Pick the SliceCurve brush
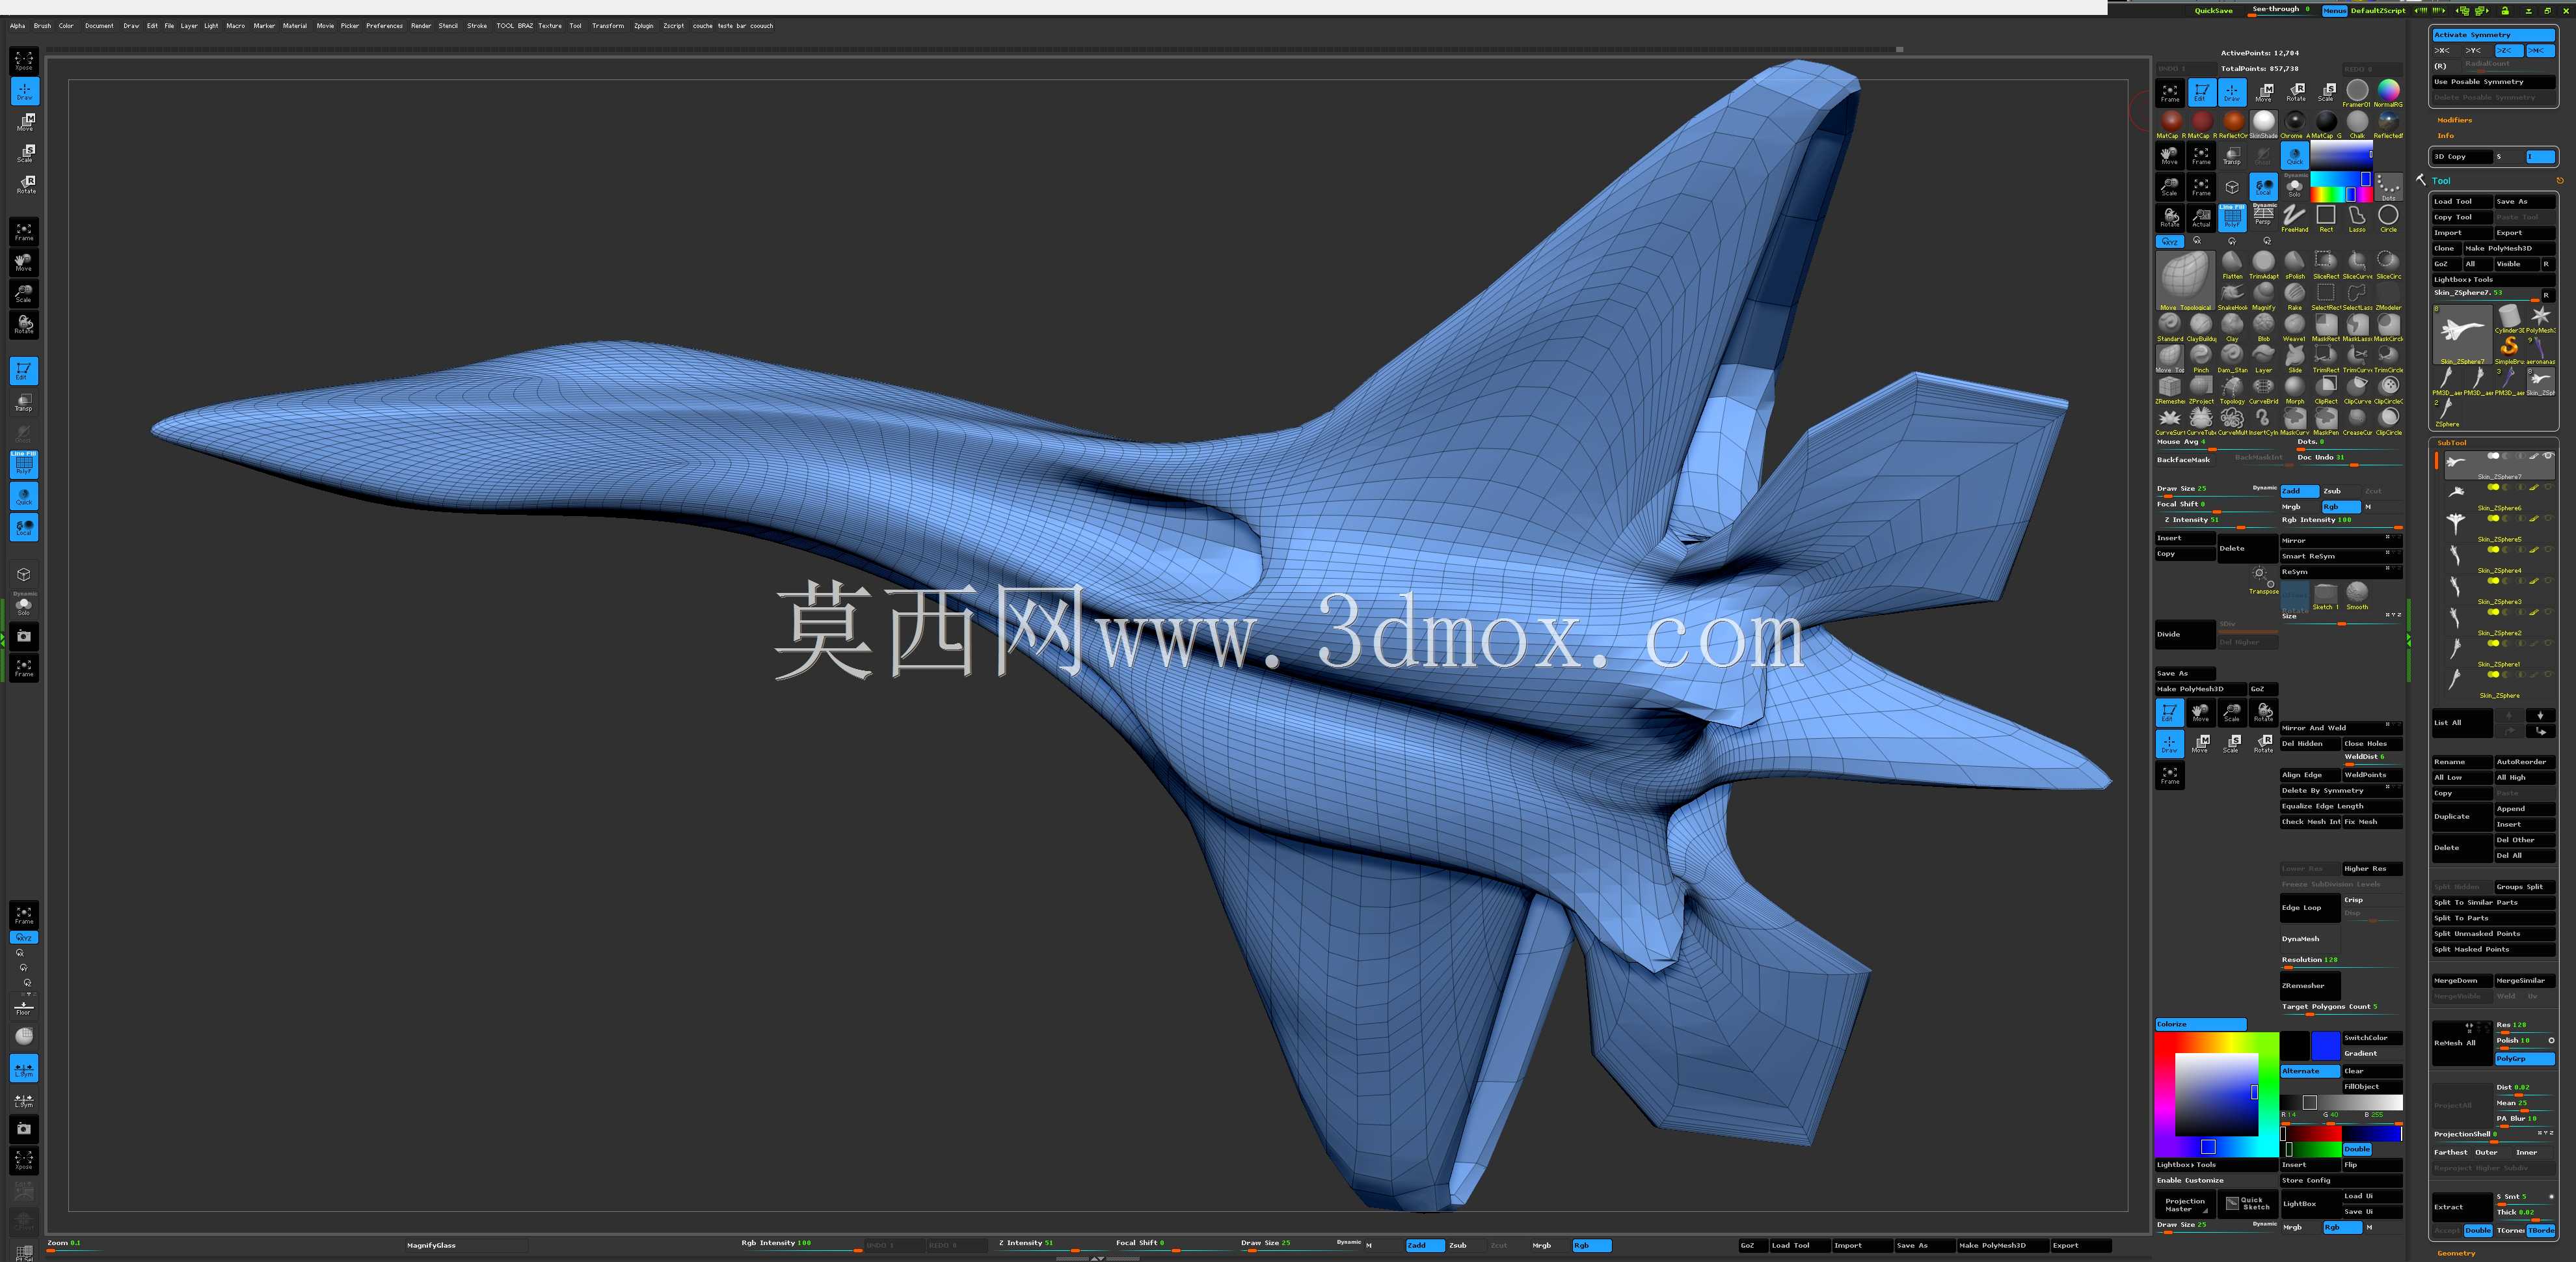 [x=2357, y=264]
